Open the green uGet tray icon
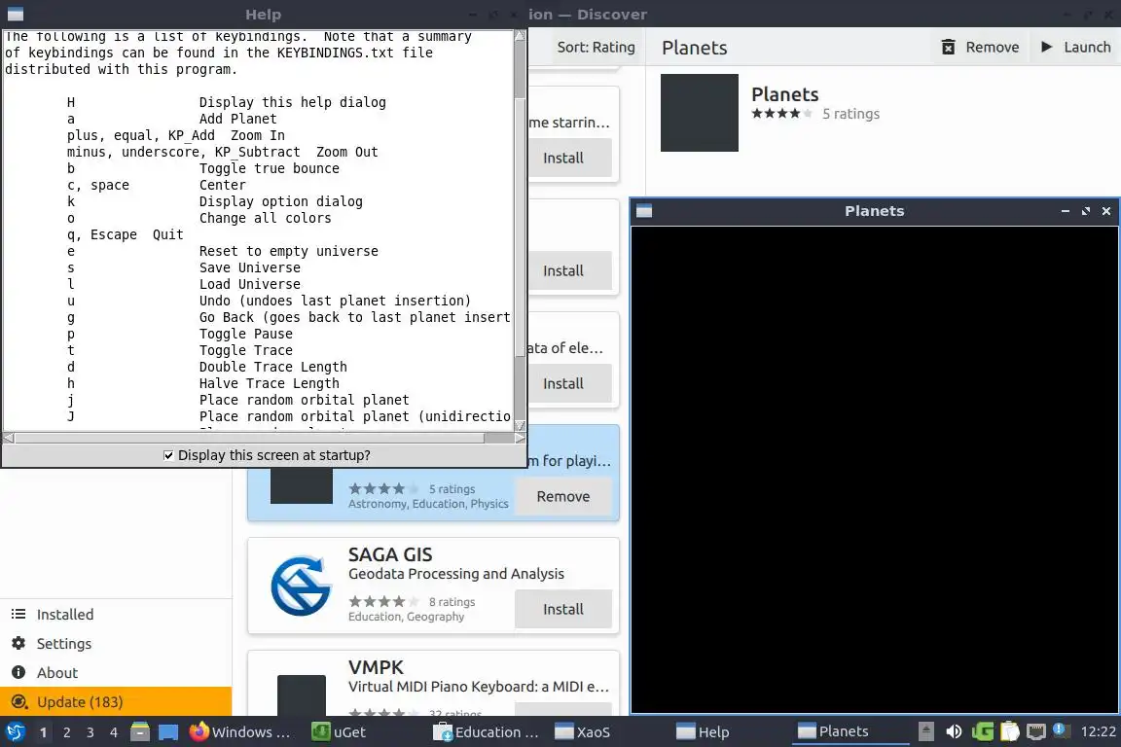The width and height of the screenshot is (1121, 747). point(982,731)
